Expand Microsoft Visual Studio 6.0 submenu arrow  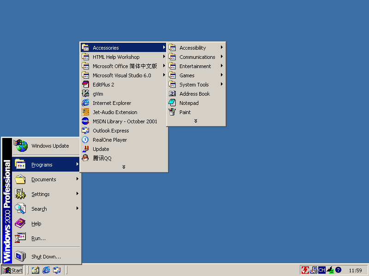164,75
